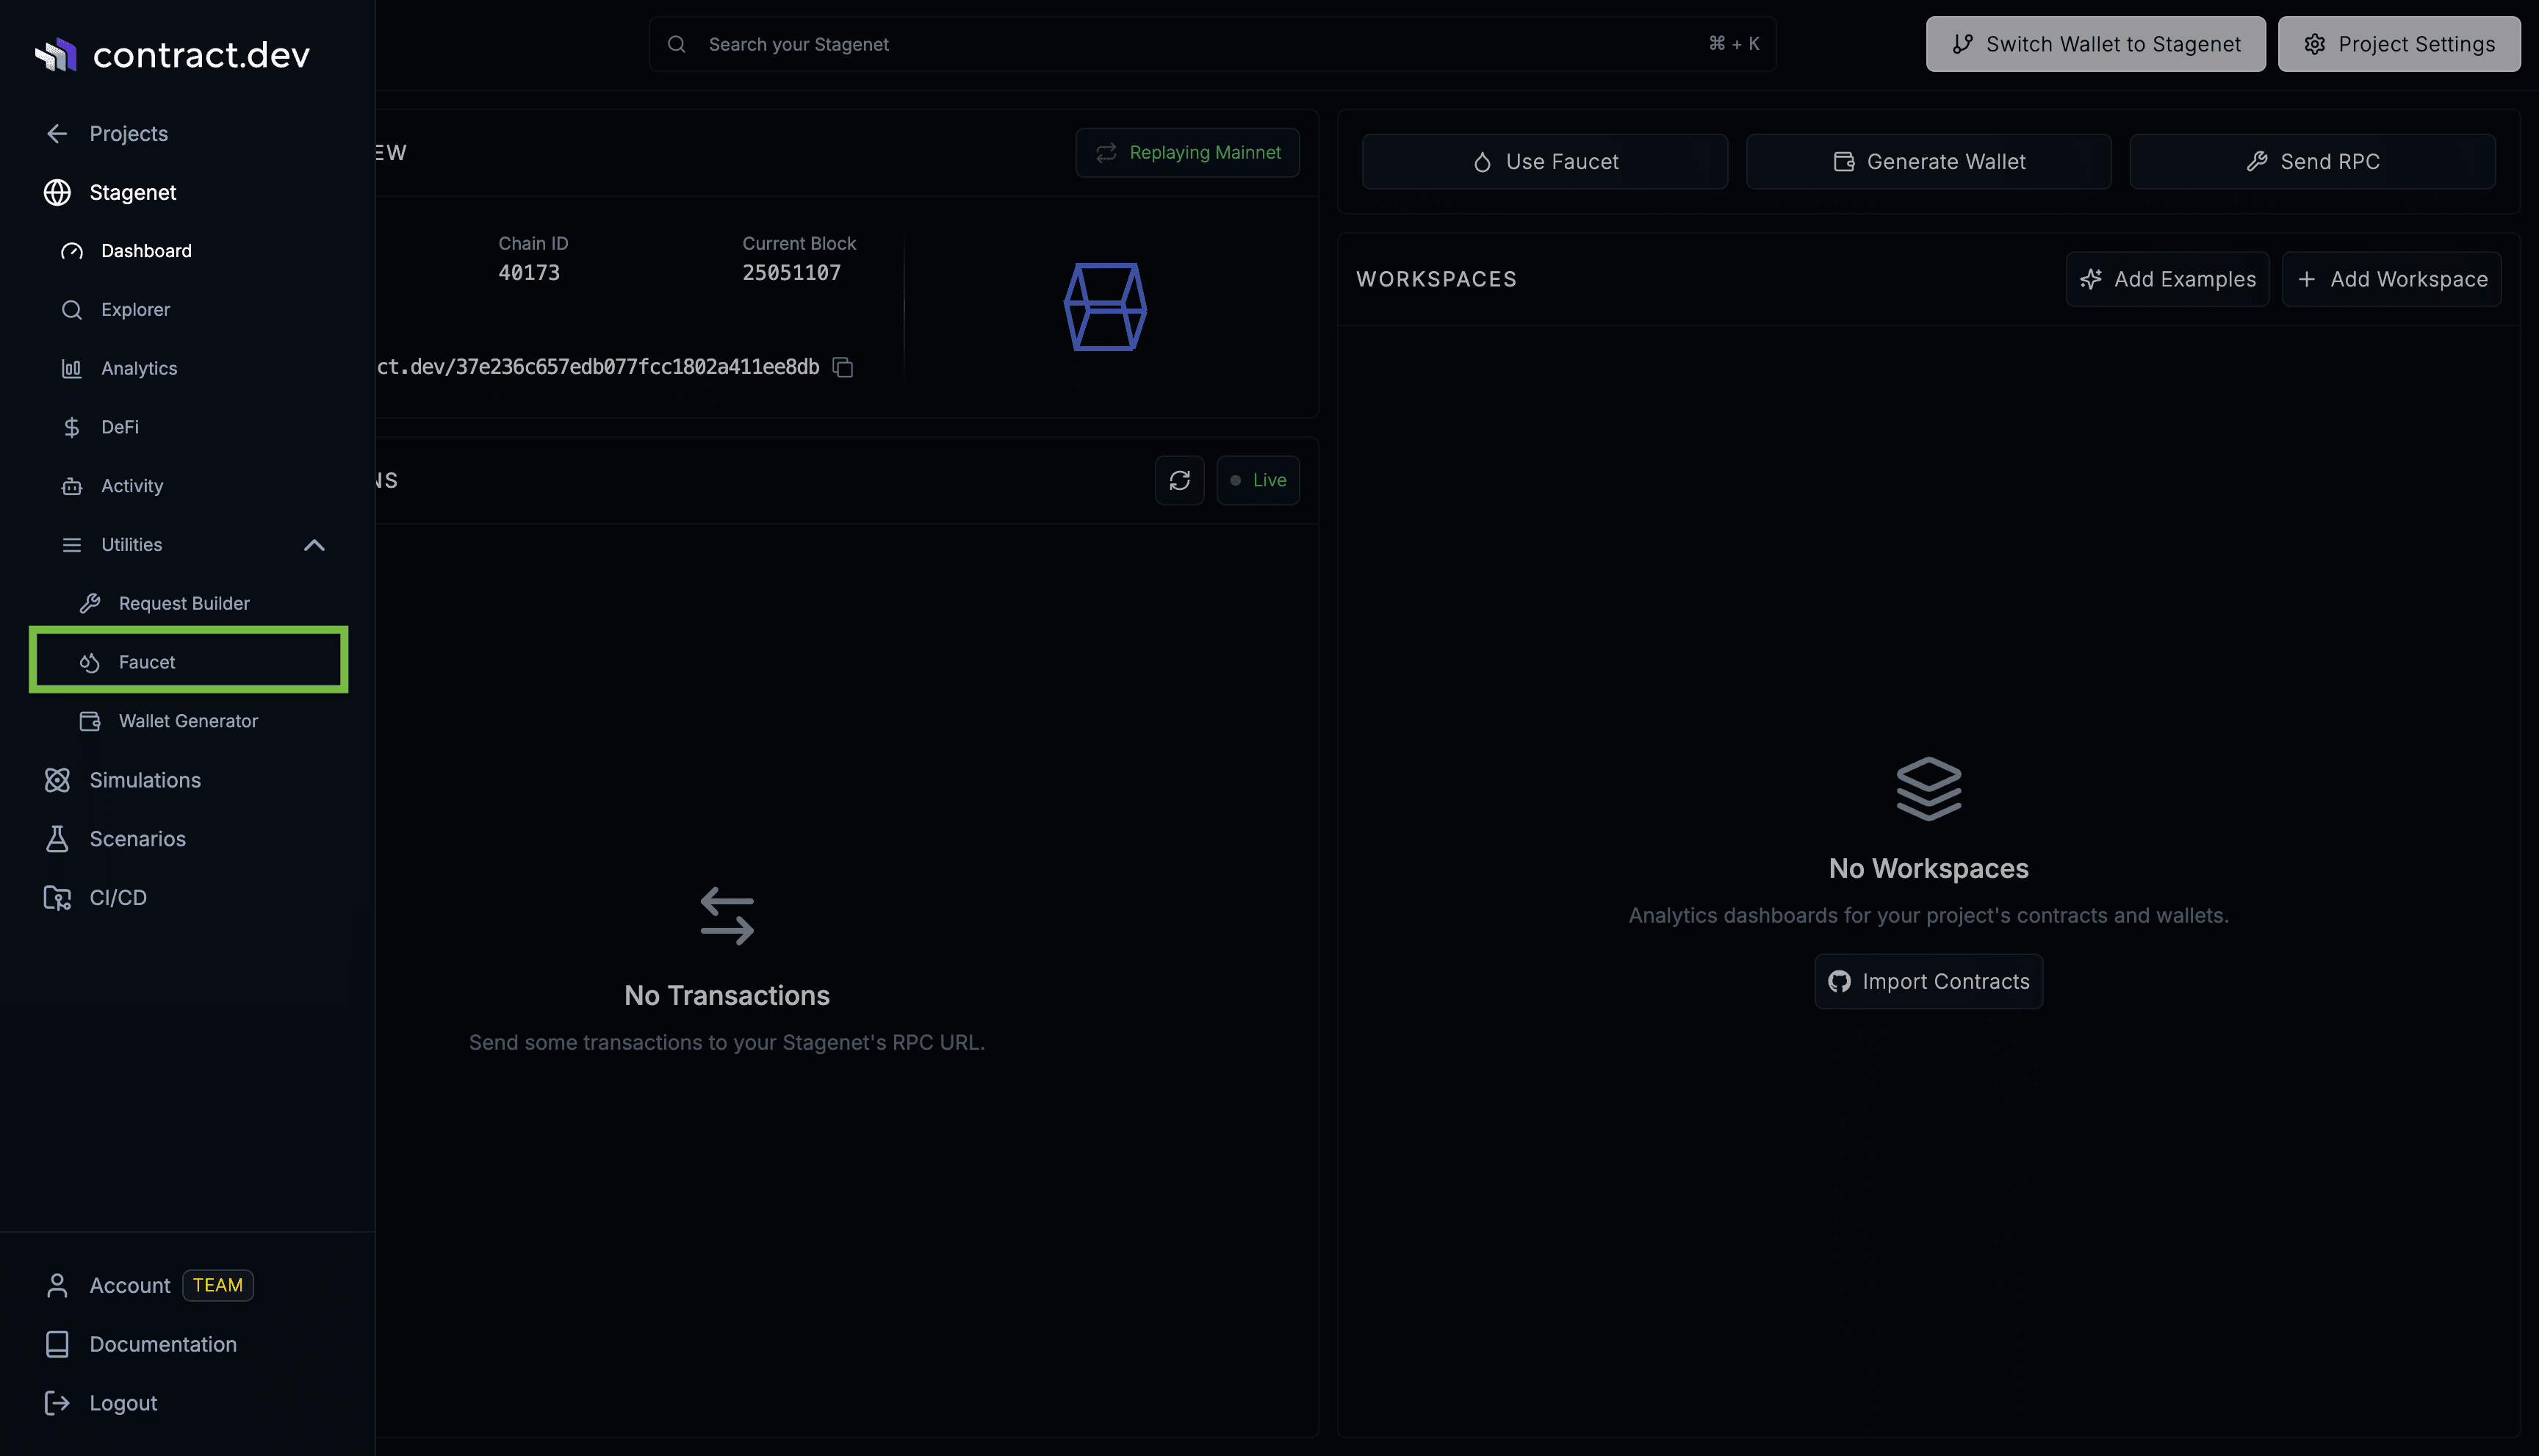Collapse the Utilities menu chevron

(x=314, y=545)
